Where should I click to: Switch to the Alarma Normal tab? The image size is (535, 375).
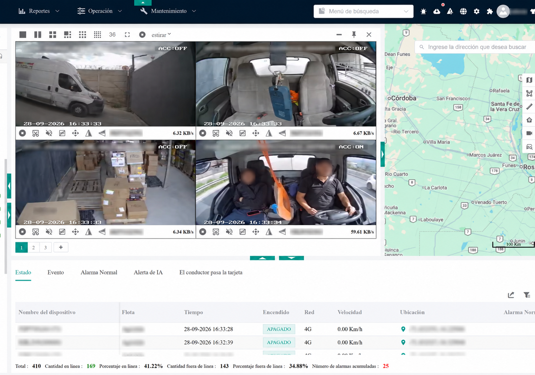point(99,272)
